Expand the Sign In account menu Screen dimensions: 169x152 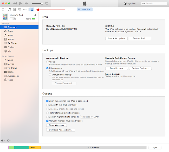click(x=129, y=3)
